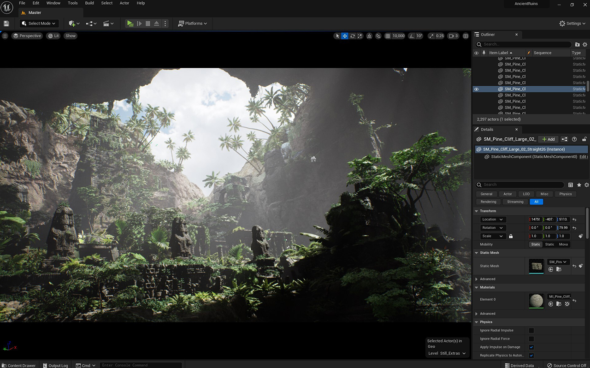Viewport: 590px width, 368px height.
Task: Open viewport layout options icon
Action: coord(466,36)
